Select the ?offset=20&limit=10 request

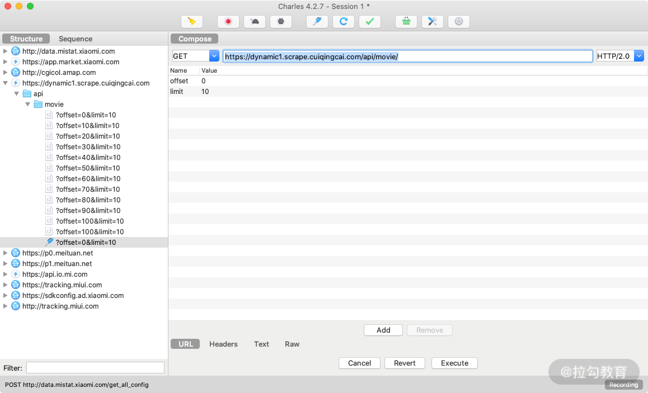click(x=88, y=136)
